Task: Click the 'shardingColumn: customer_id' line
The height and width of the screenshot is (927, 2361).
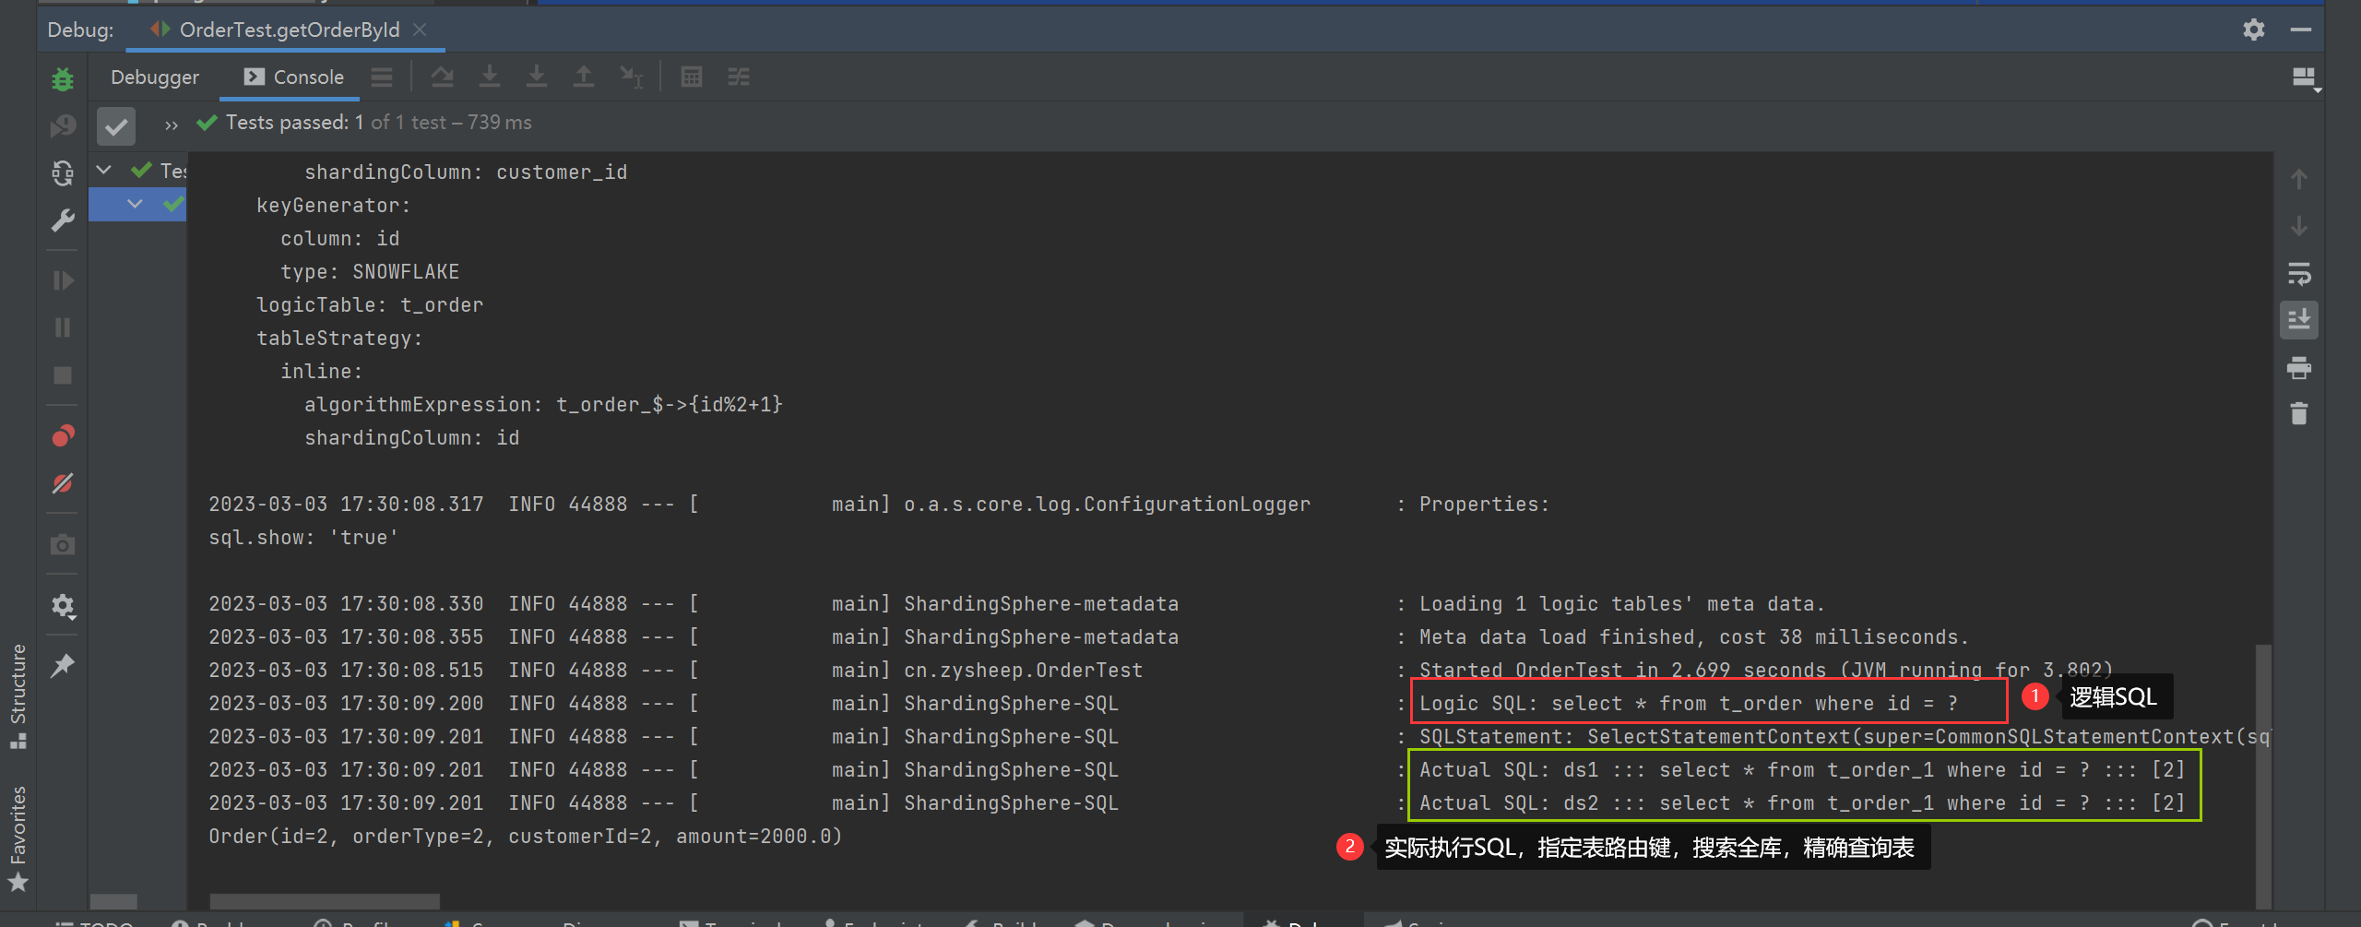Action: point(466,172)
